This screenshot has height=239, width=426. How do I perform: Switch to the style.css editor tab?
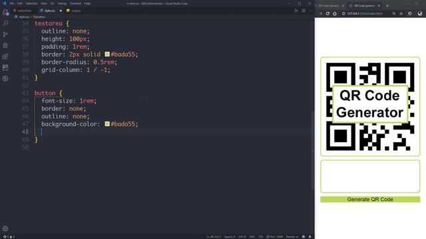(x=51, y=11)
